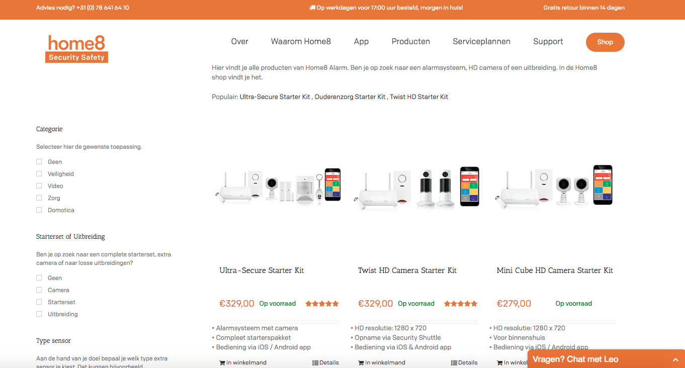
Task: Expand the Chat met Leo widget chevron
Action: click(x=675, y=359)
